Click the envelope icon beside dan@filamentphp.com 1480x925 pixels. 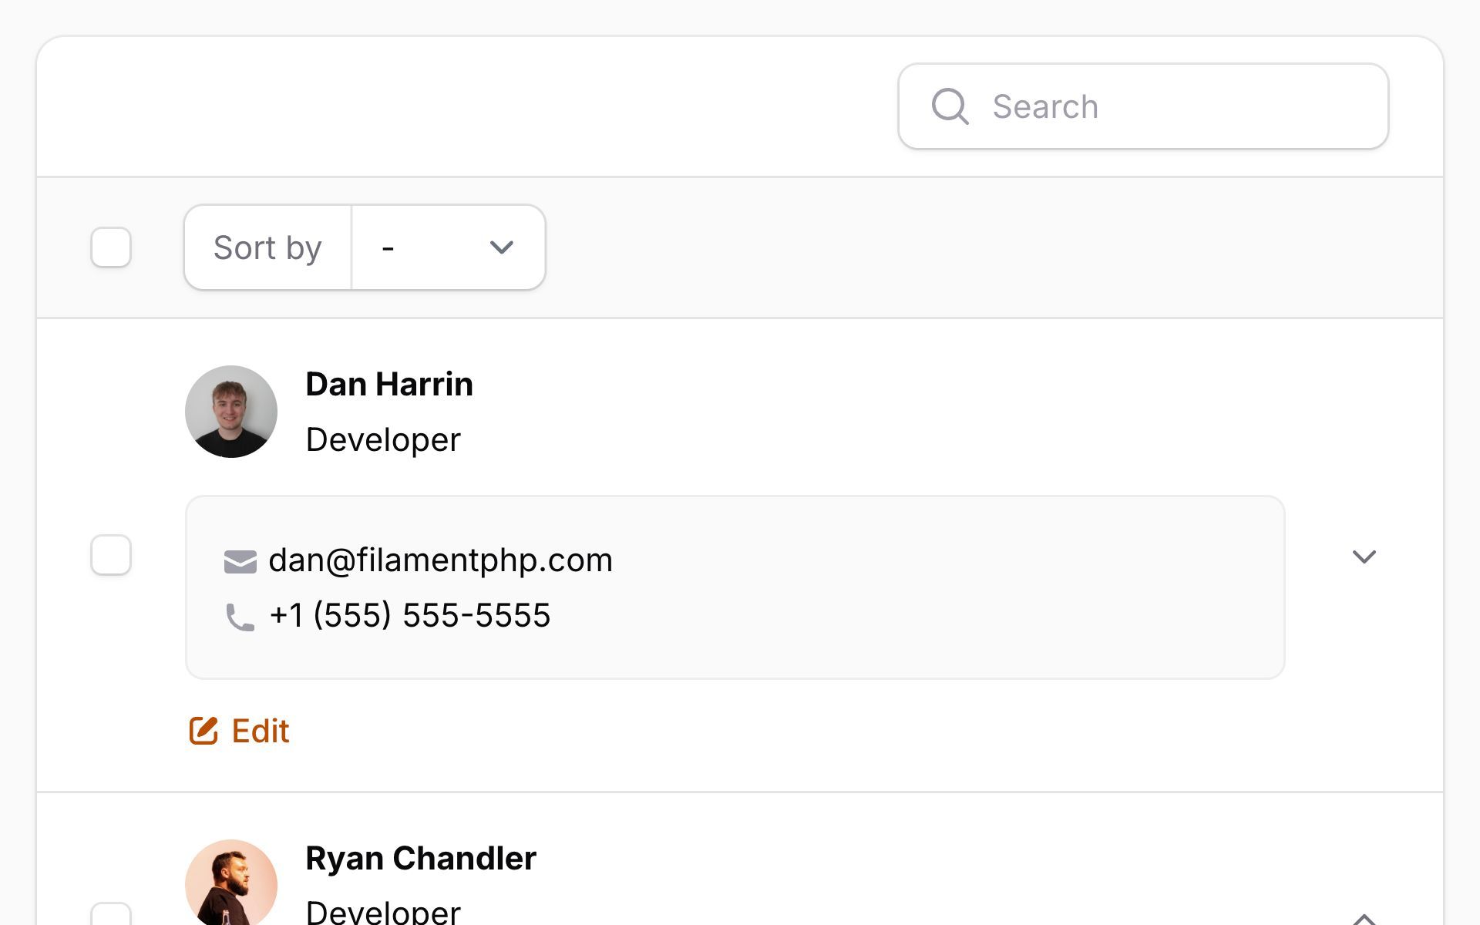click(240, 561)
